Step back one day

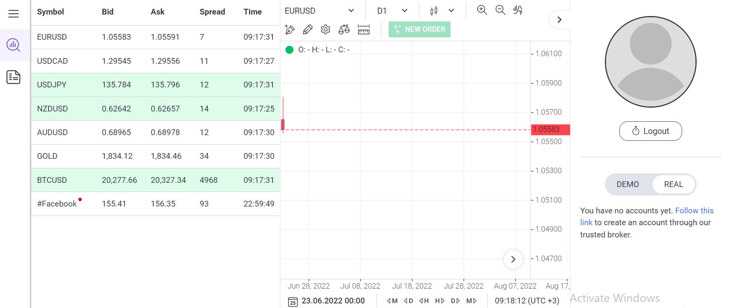point(408,301)
